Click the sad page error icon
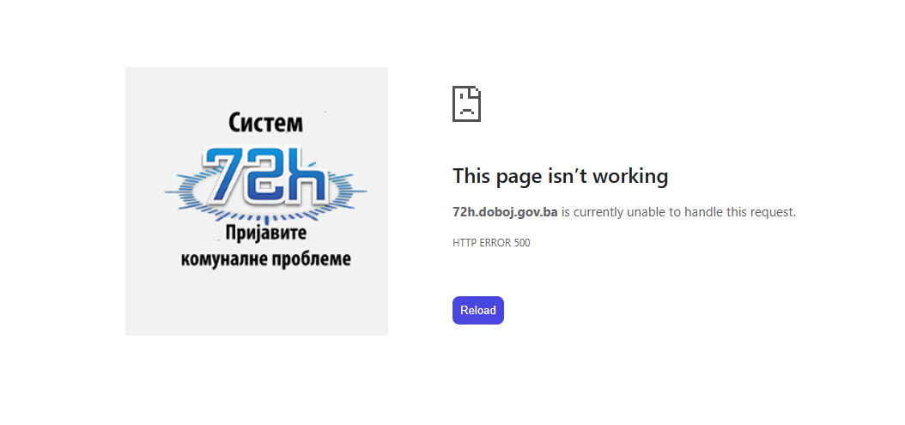Screen dimensions: 905x425 [x=466, y=104]
